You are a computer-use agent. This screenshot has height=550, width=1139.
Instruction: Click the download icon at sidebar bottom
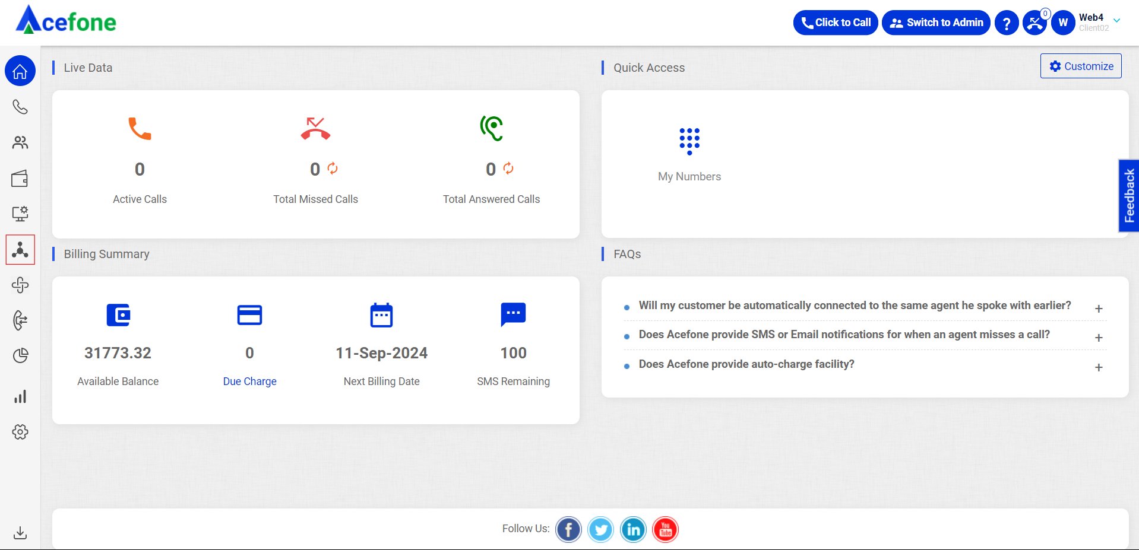click(x=20, y=532)
